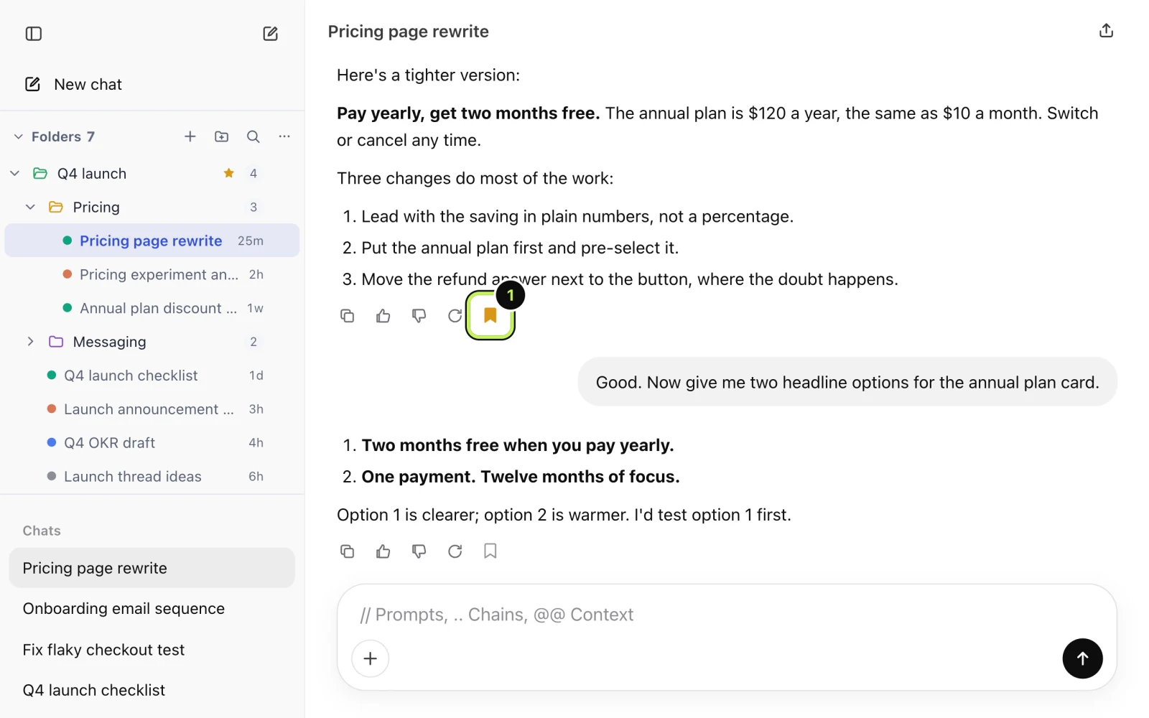Screen dimensions: 1149x718
Task: Collapse the Q4 launch folder
Action: (14, 174)
